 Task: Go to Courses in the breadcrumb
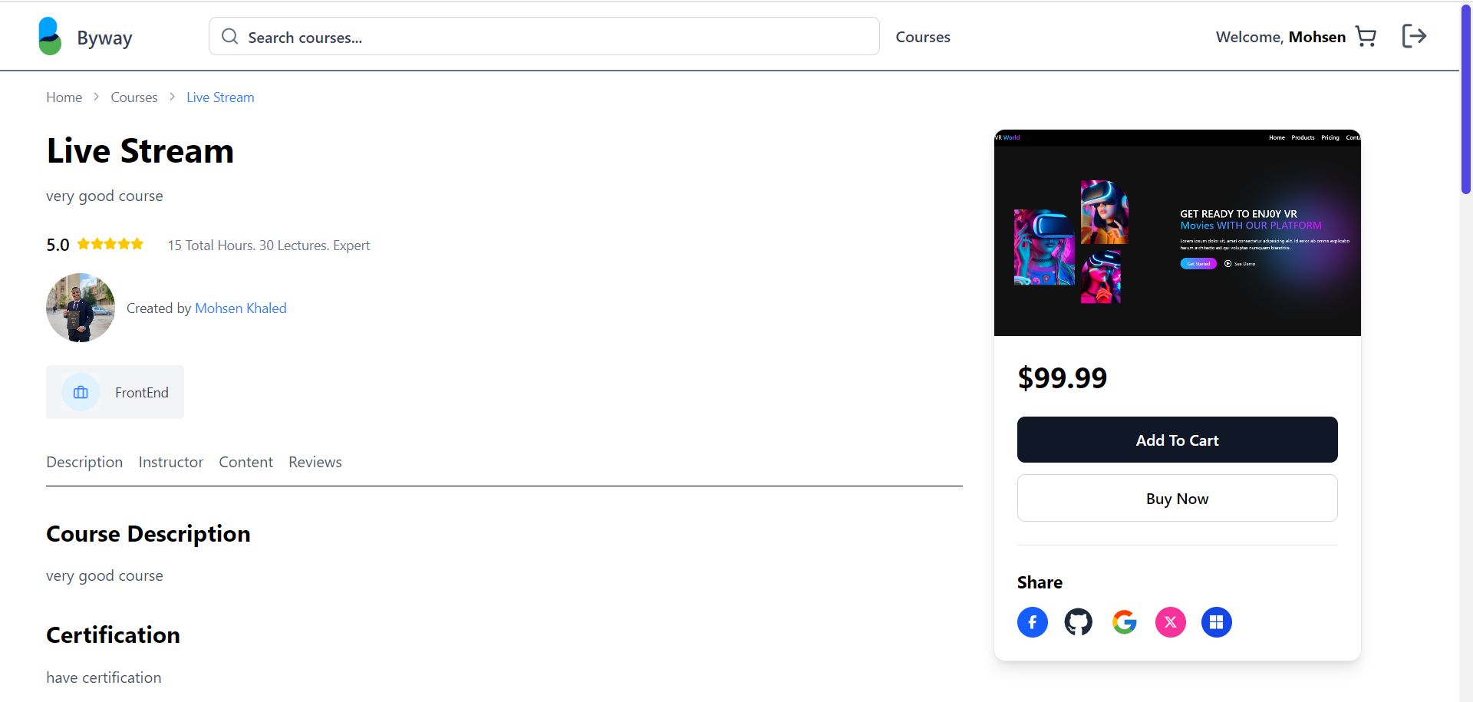click(x=133, y=97)
